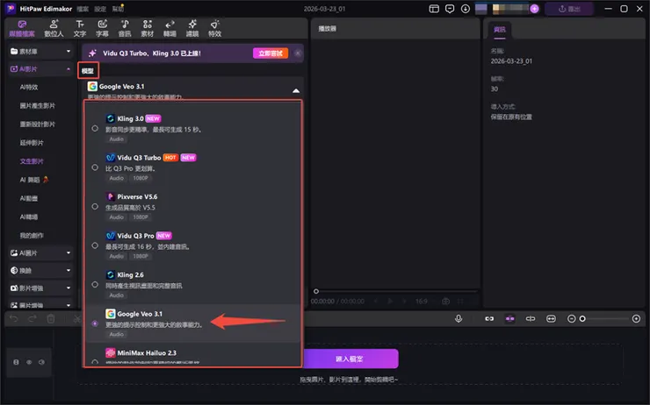The width and height of the screenshot is (650, 405).
Task: Select the Kling 3.0 radio button
Action: (95, 128)
